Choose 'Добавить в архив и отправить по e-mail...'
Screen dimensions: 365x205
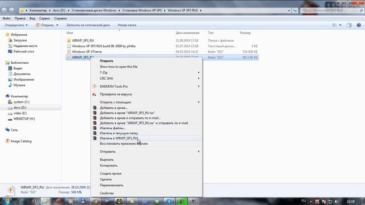147,118
